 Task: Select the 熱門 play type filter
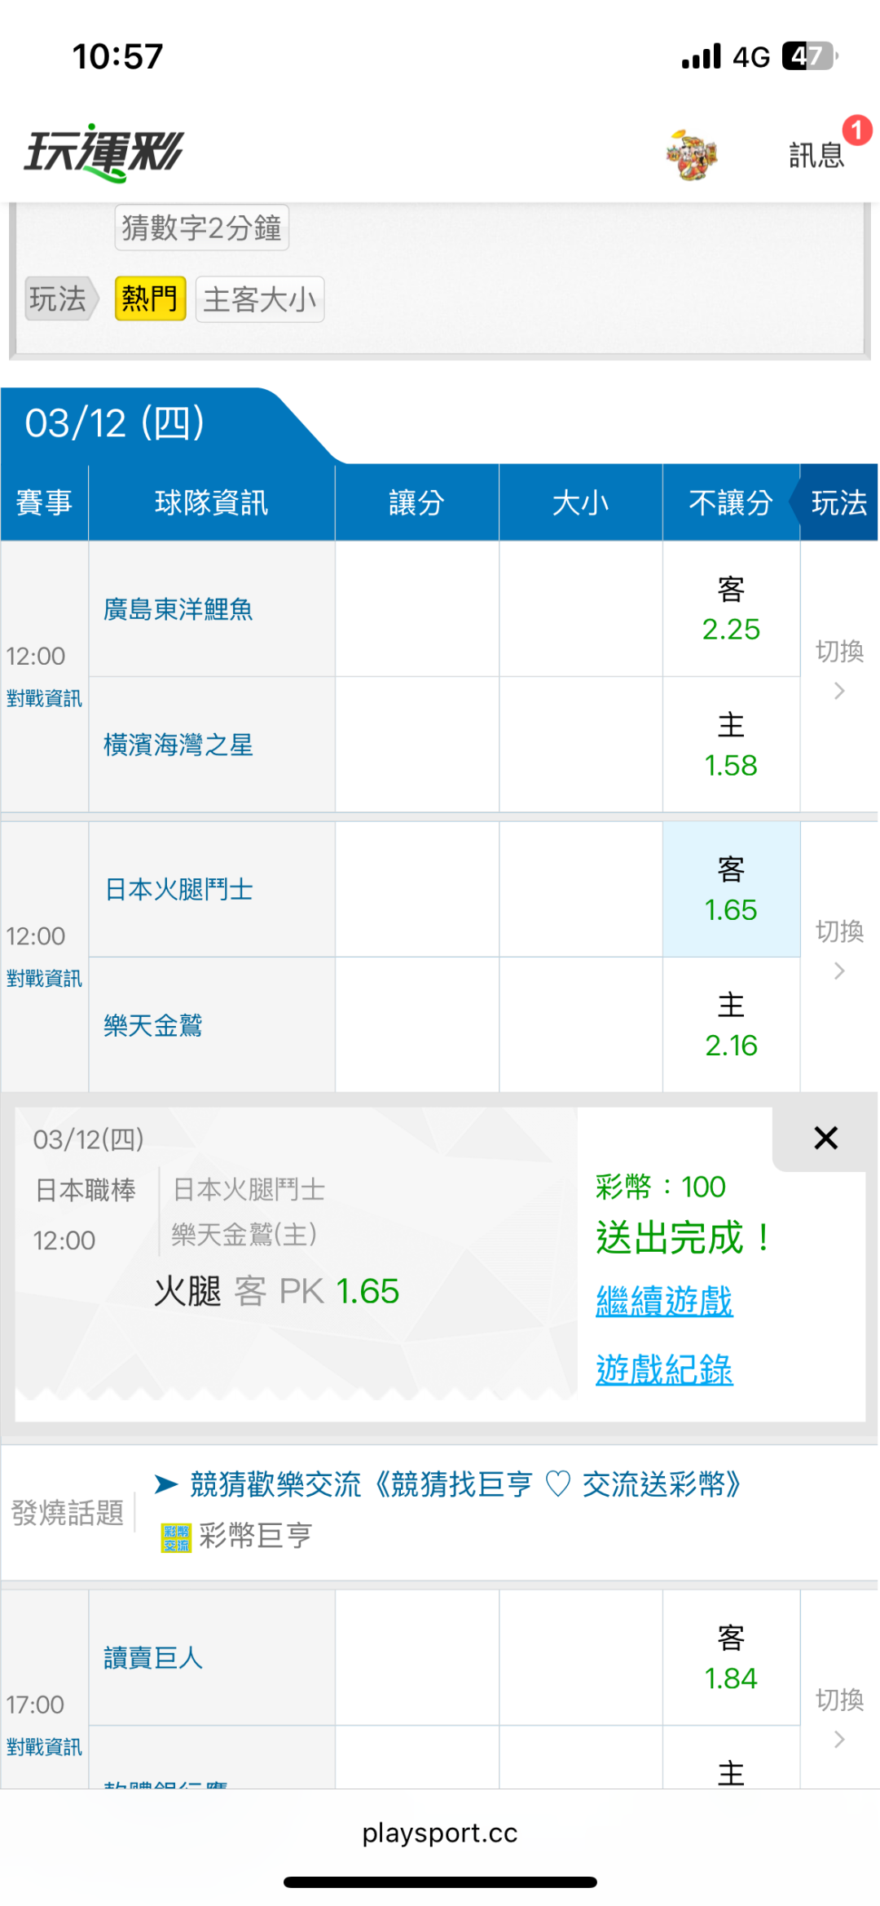point(150,299)
